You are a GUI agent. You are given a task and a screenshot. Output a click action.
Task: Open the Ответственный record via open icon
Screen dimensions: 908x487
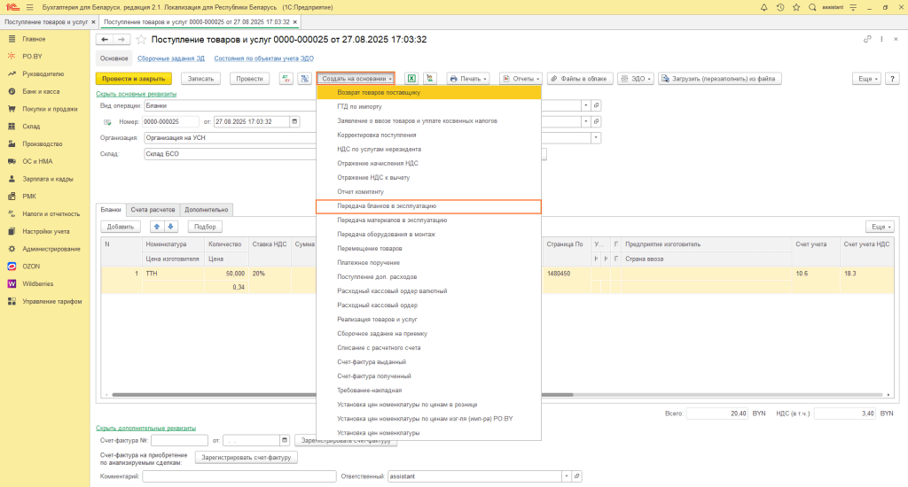pyautogui.click(x=576, y=476)
